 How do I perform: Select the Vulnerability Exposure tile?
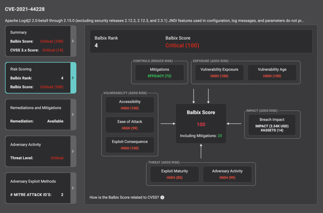220,73
